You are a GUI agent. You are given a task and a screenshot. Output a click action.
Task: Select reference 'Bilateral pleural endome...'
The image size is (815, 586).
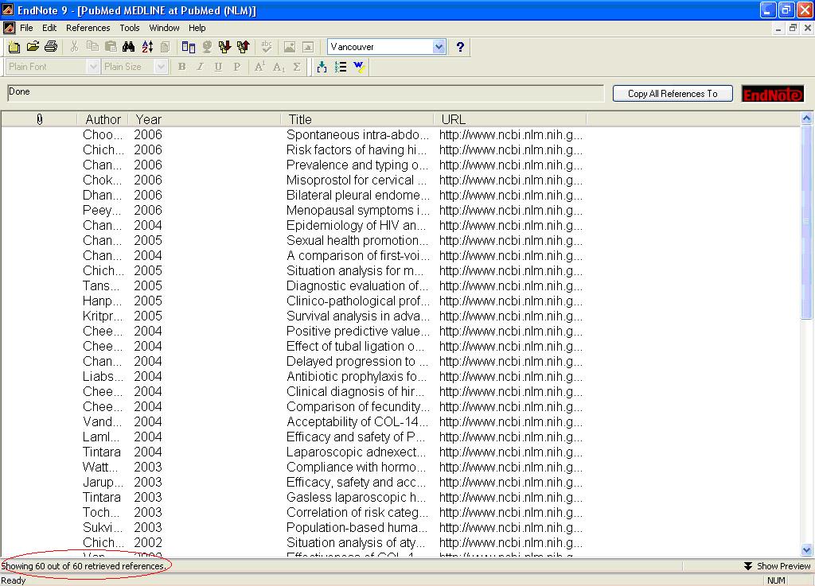(357, 195)
